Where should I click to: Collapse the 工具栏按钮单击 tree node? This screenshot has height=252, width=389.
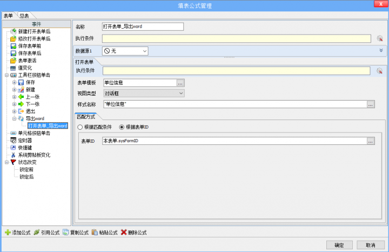click(6, 75)
